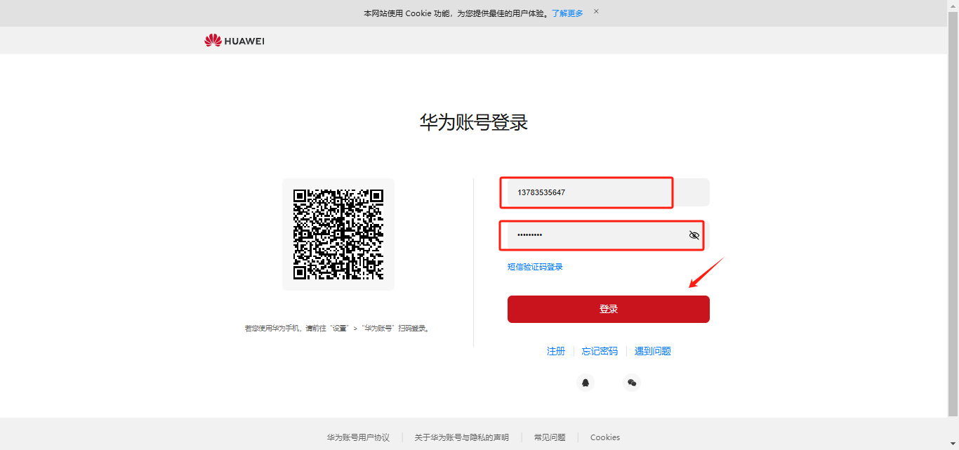Click the red 登录 button
The height and width of the screenshot is (450, 959).
(x=608, y=309)
